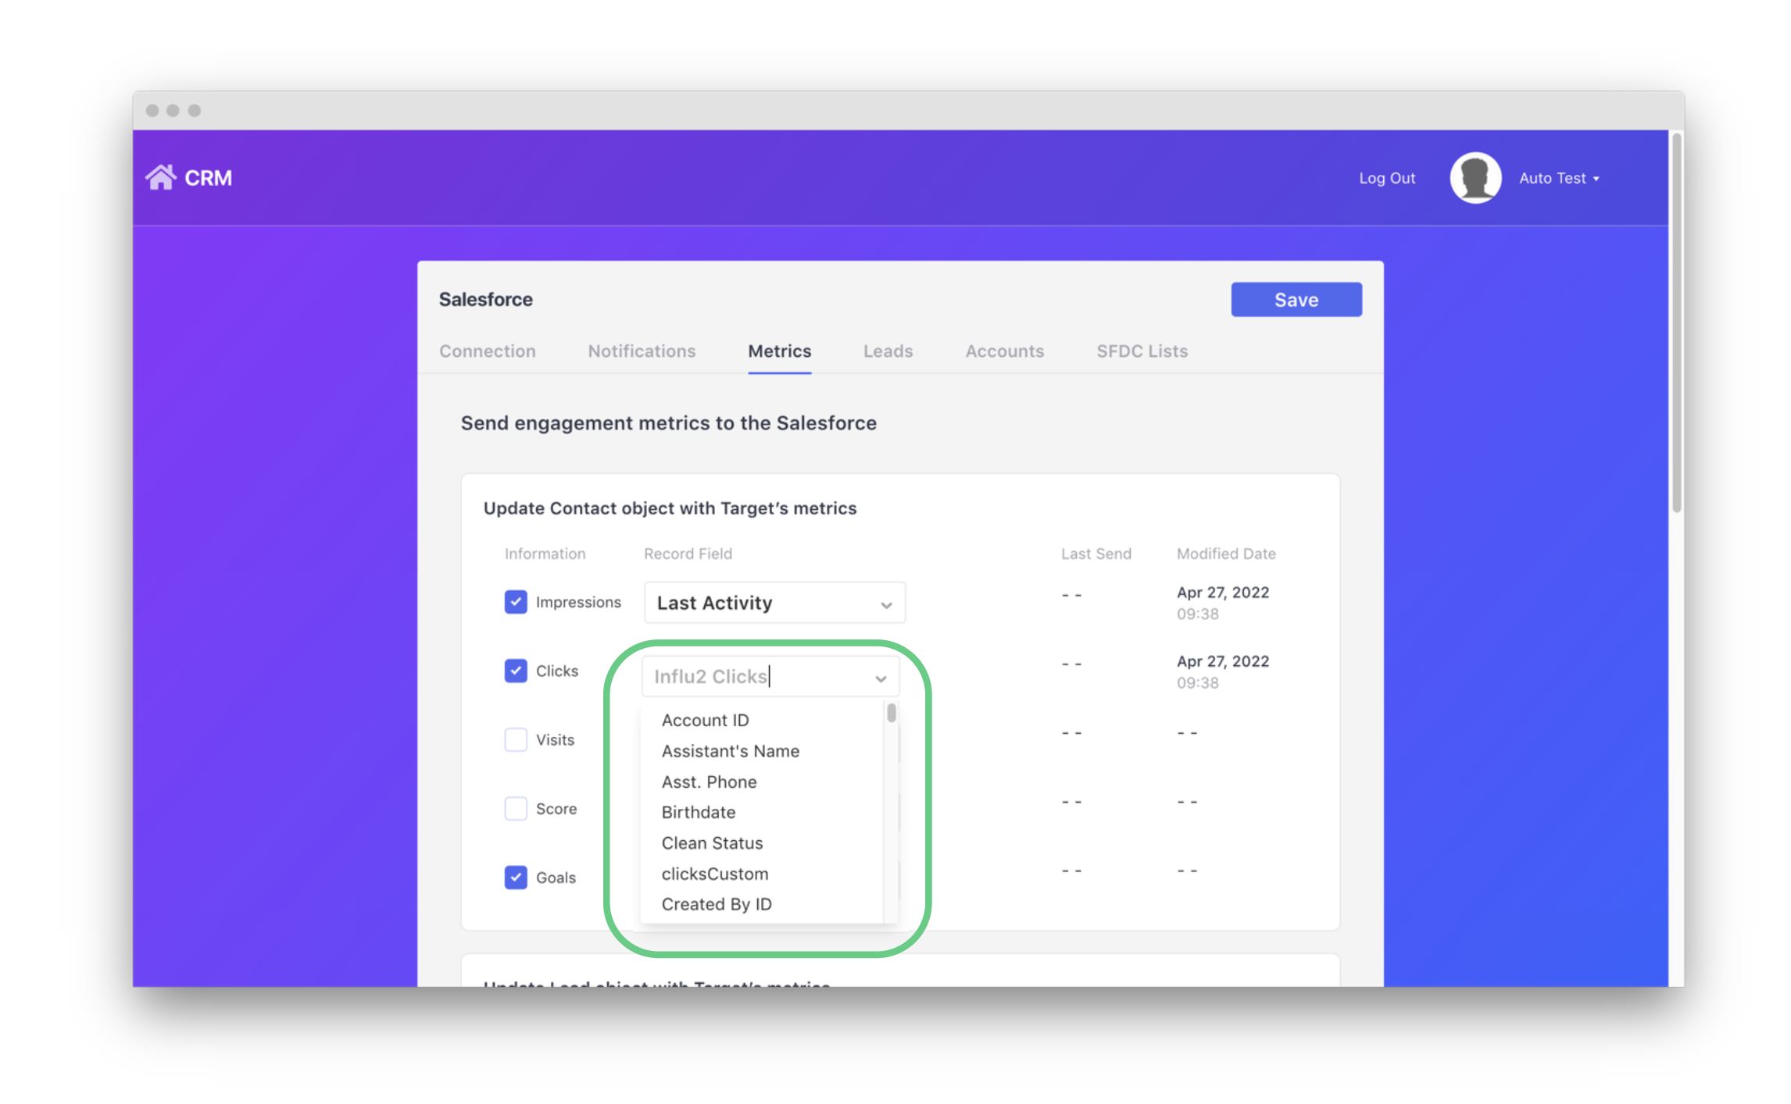Viewport: 1791px width, 1104px height.
Task: Select Account ID from dropdown list
Action: 705,720
